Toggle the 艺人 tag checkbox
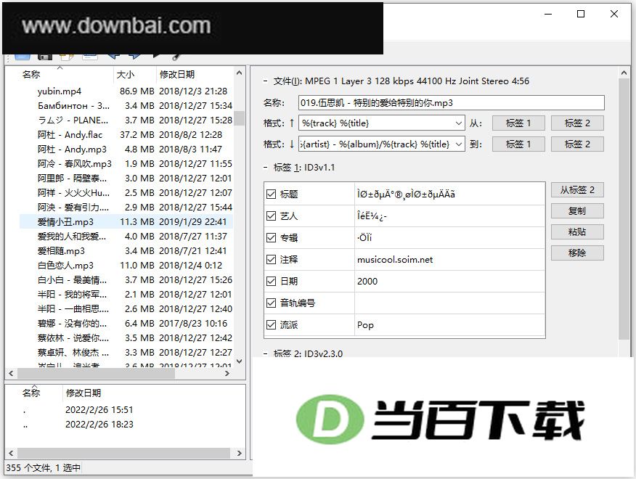The height and width of the screenshot is (479, 636). (x=271, y=216)
